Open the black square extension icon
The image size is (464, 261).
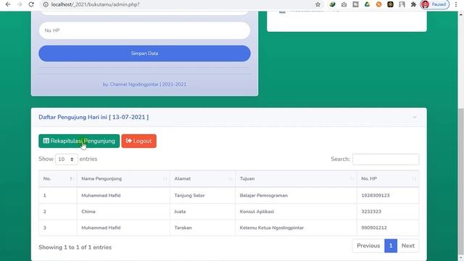[x=390, y=4]
